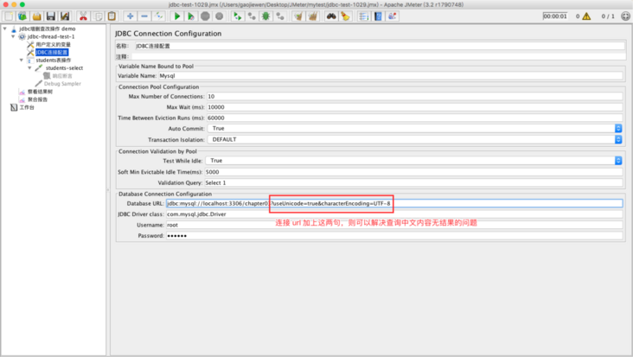Image resolution: width=633 pixels, height=357 pixels.
Task: Click the Open file folder icon
Action: pyautogui.click(x=36, y=16)
